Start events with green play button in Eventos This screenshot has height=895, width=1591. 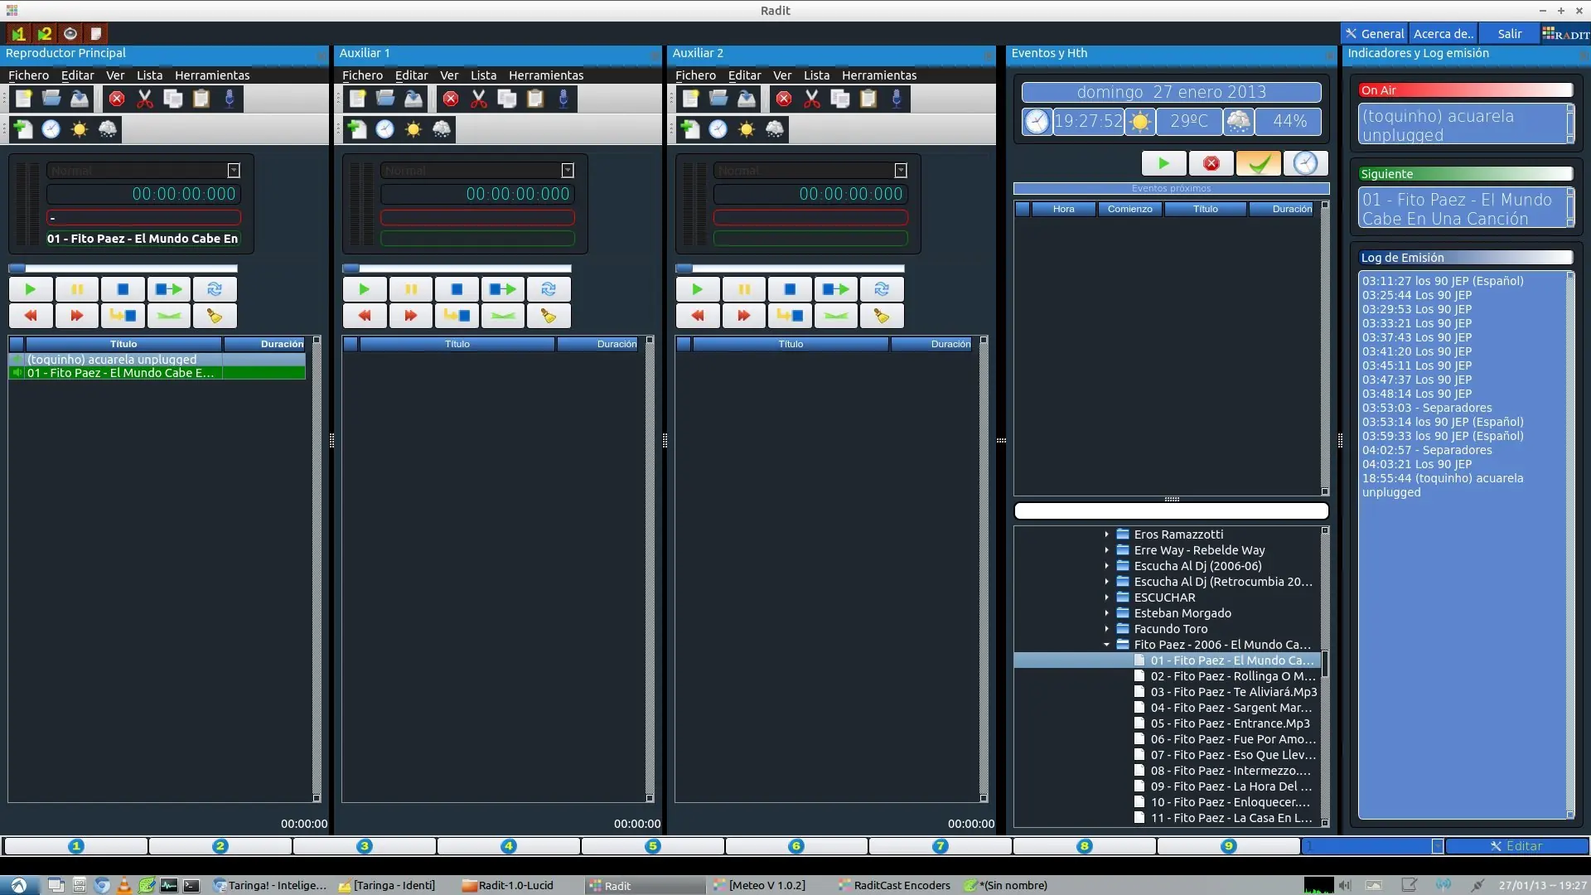coord(1163,163)
